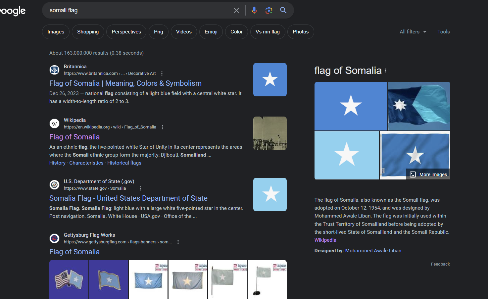488x299 pixels.
Task: Open the more options menu beside the Wikipedia result
Action: click(x=163, y=127)
